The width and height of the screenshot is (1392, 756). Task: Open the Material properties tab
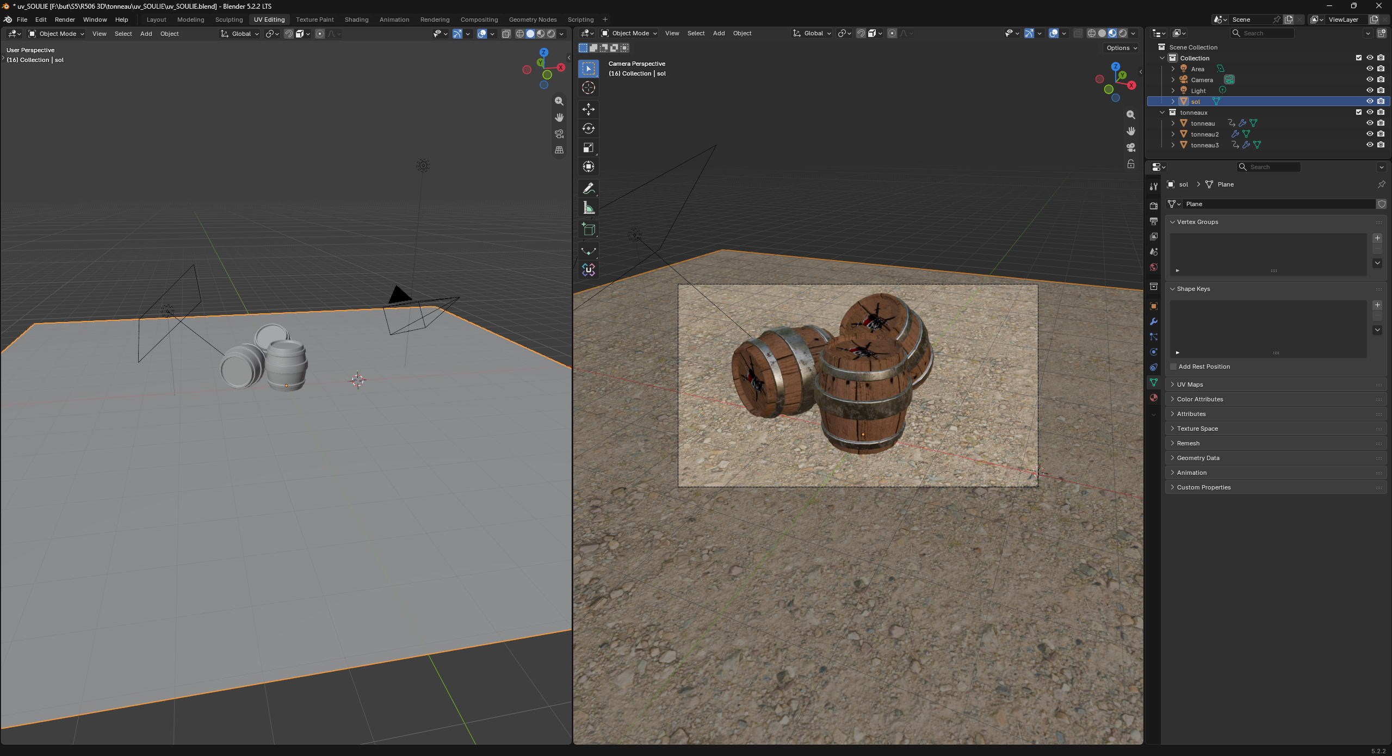(x=1153, y=398)
